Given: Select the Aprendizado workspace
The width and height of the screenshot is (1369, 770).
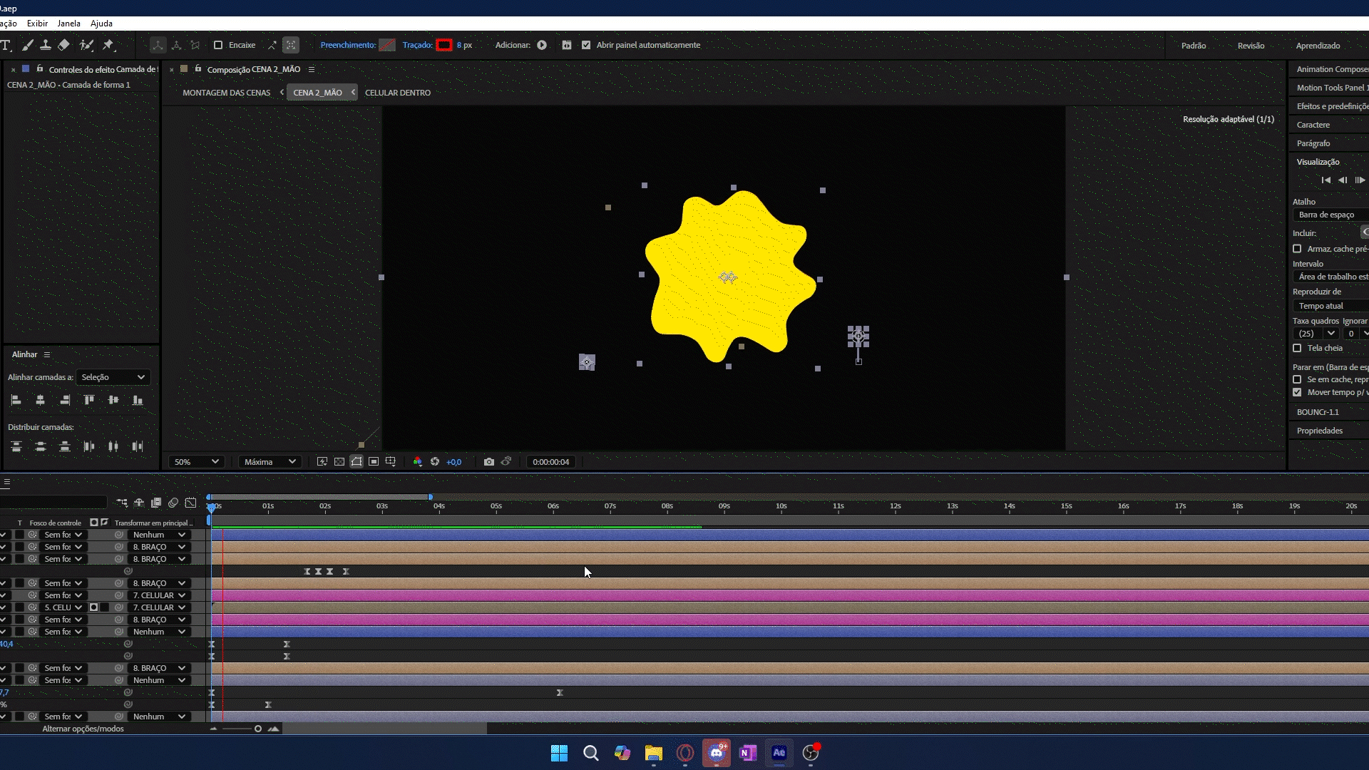Looking at the screenshot, I should click(1317, 46).
